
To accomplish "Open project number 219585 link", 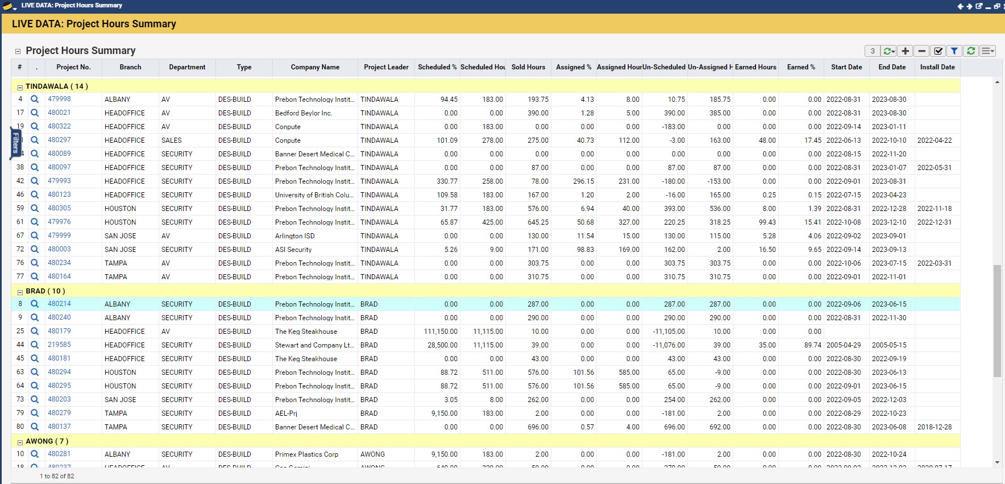I will (59, 345).
